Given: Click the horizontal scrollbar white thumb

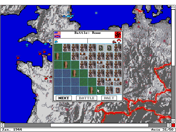Looking at the screenshot, I should coord(100,125).
